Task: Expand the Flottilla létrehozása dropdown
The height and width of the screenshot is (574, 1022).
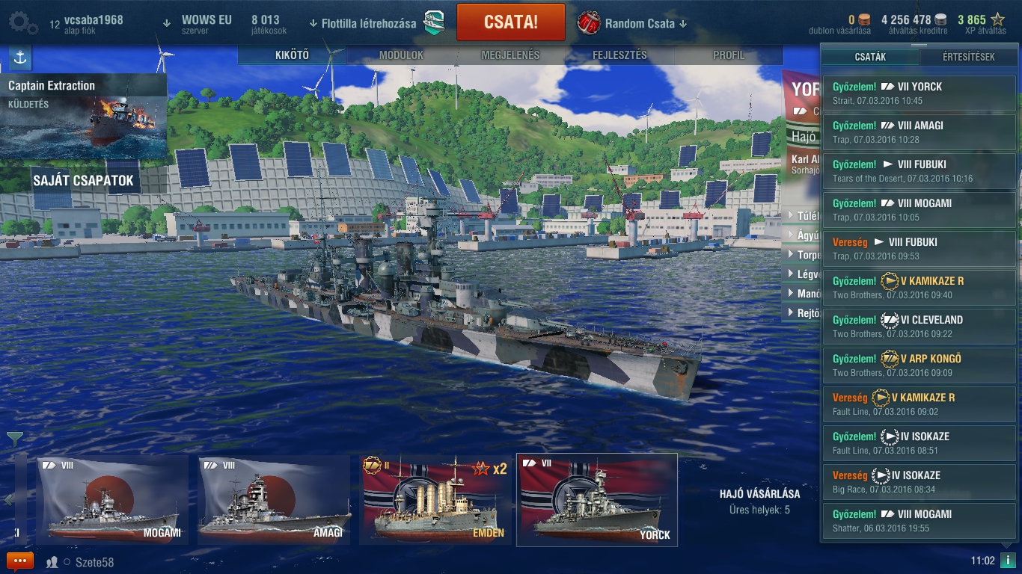Action: point(363,23)
